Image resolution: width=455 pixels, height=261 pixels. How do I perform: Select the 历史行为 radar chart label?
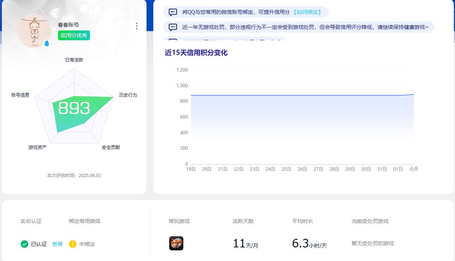coord(128,95)
